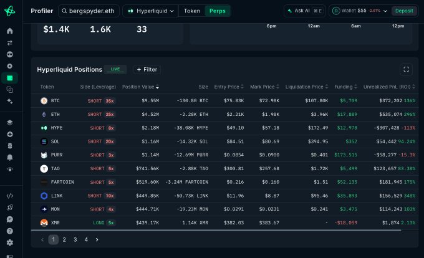Sort by Entry Price column
Viewport: 424px width, 258px height.
229,87
